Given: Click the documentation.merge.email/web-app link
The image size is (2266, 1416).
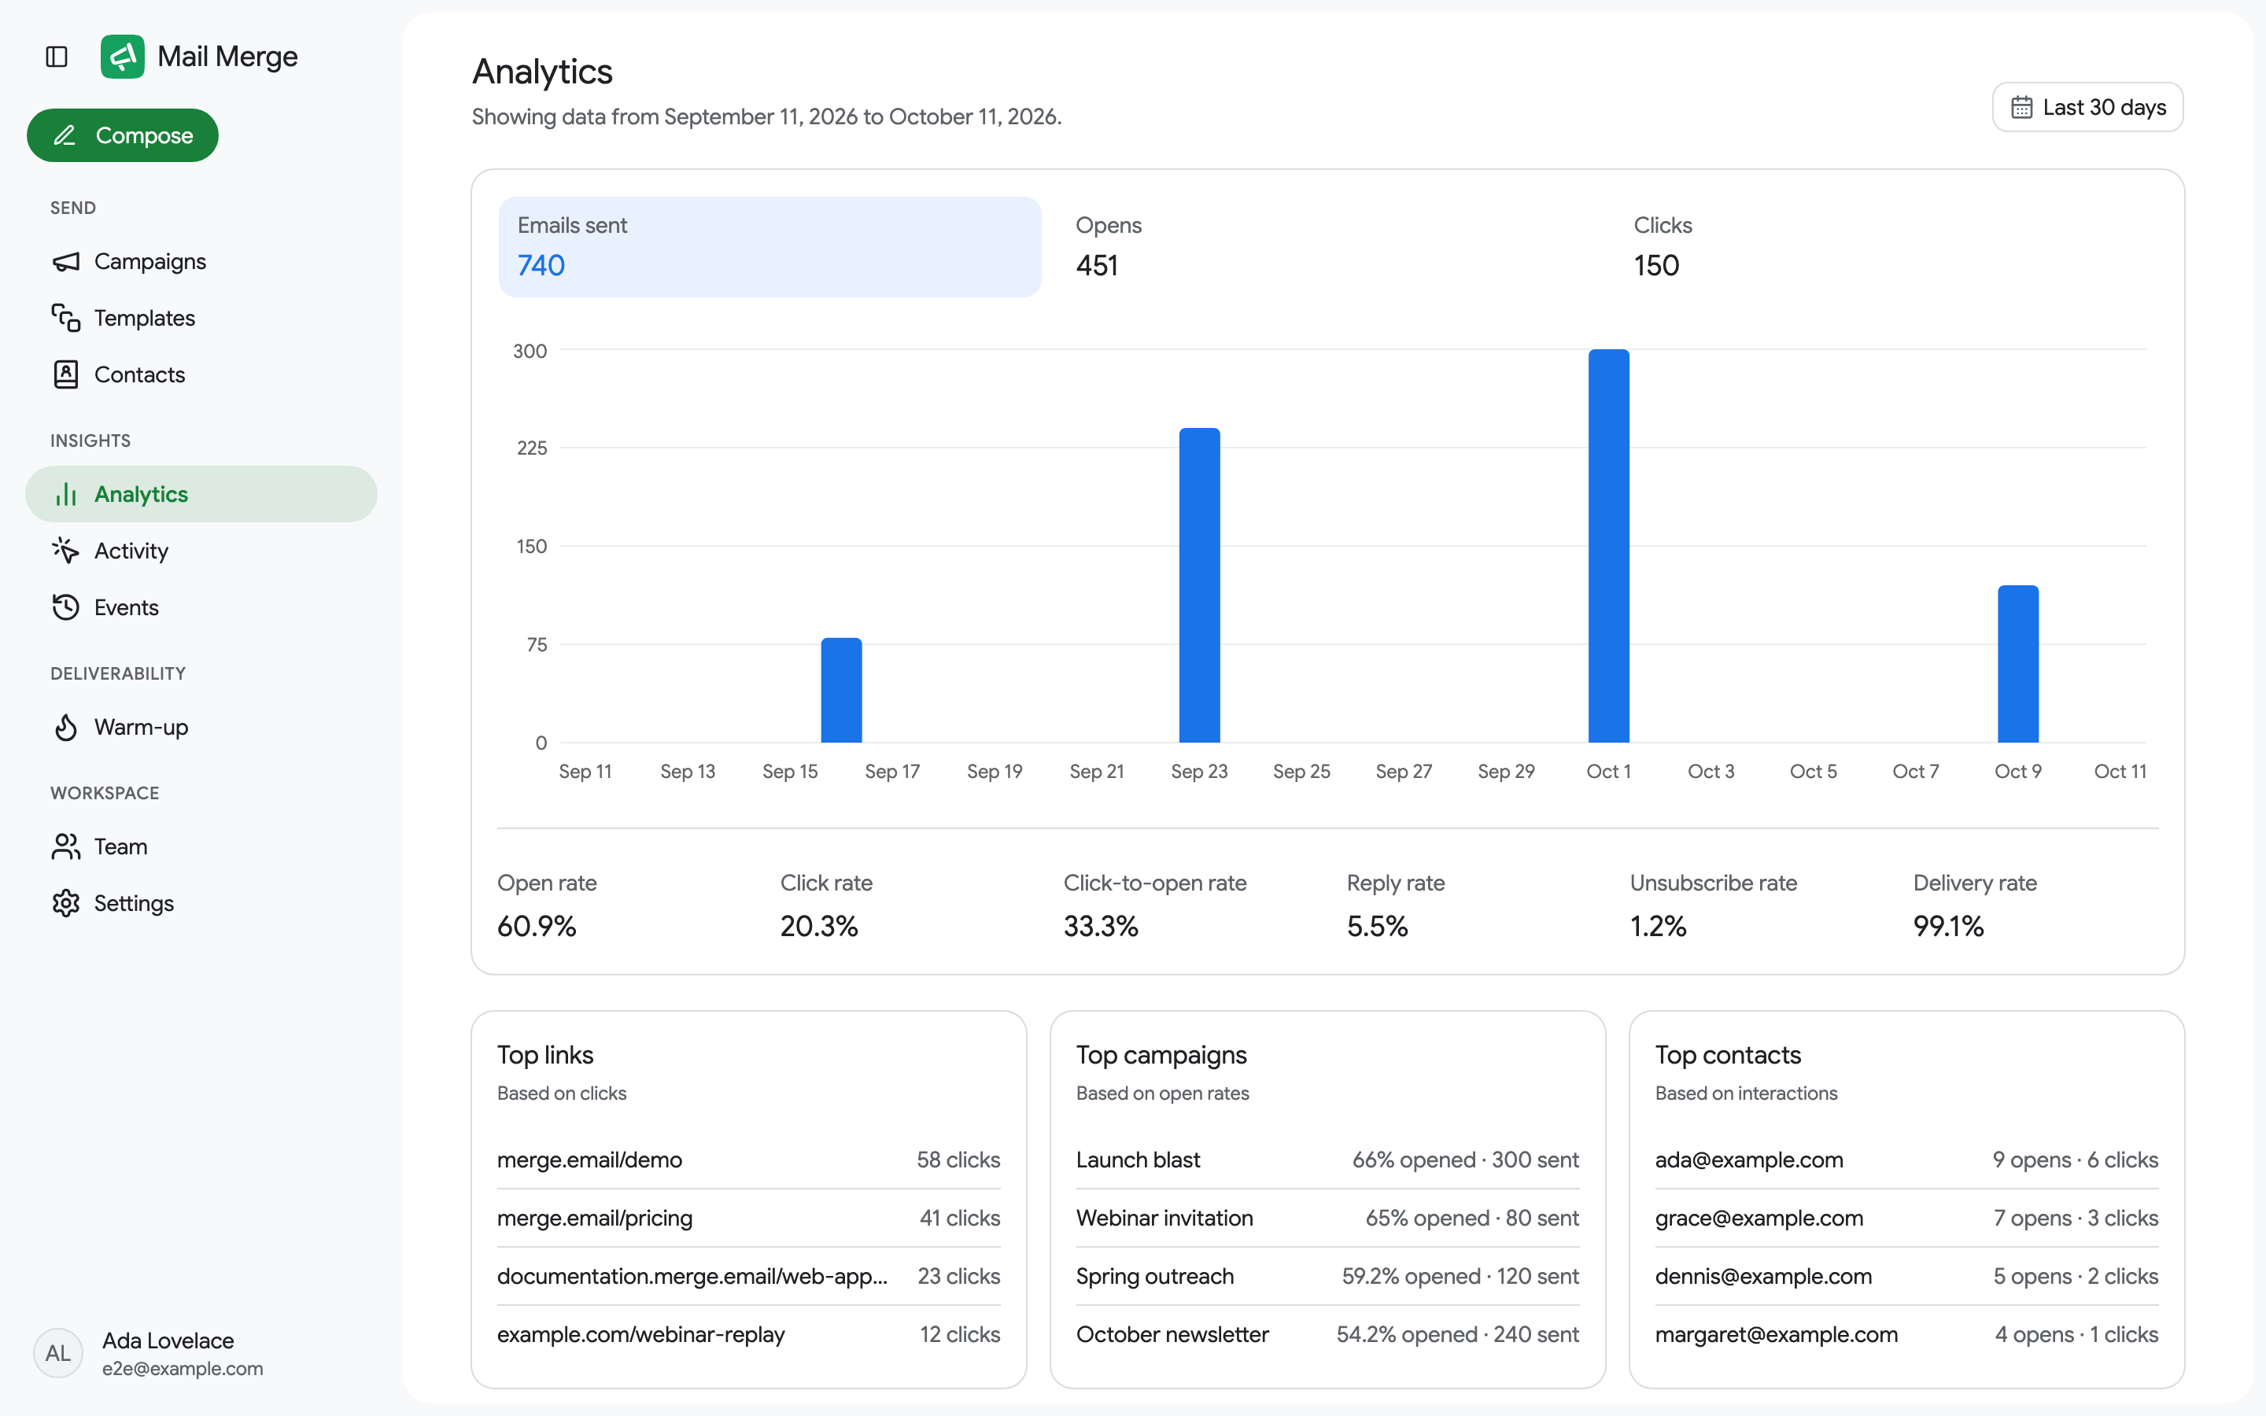Looking at the screenshot, I should [692, 1277].
